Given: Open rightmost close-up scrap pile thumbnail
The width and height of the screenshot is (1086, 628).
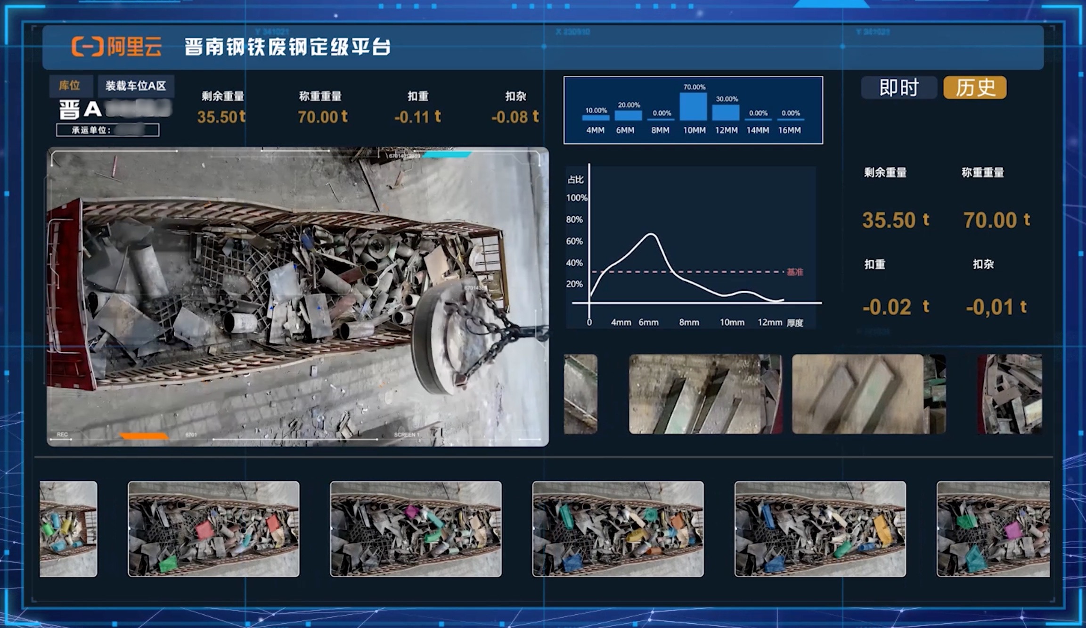Looking at the screenshot, I should point(1009,394).
